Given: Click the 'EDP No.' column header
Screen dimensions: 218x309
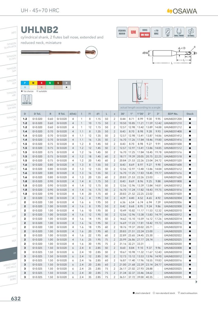Looking at the screenshot, I should (173, 114).
